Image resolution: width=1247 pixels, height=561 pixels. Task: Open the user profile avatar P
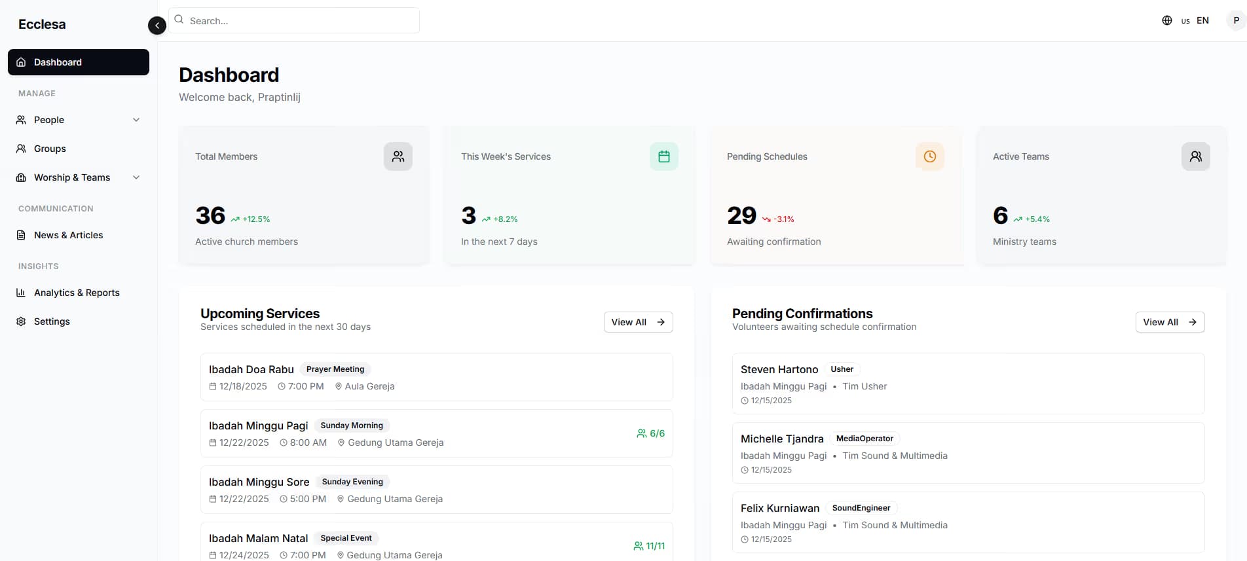(1236, 20)
